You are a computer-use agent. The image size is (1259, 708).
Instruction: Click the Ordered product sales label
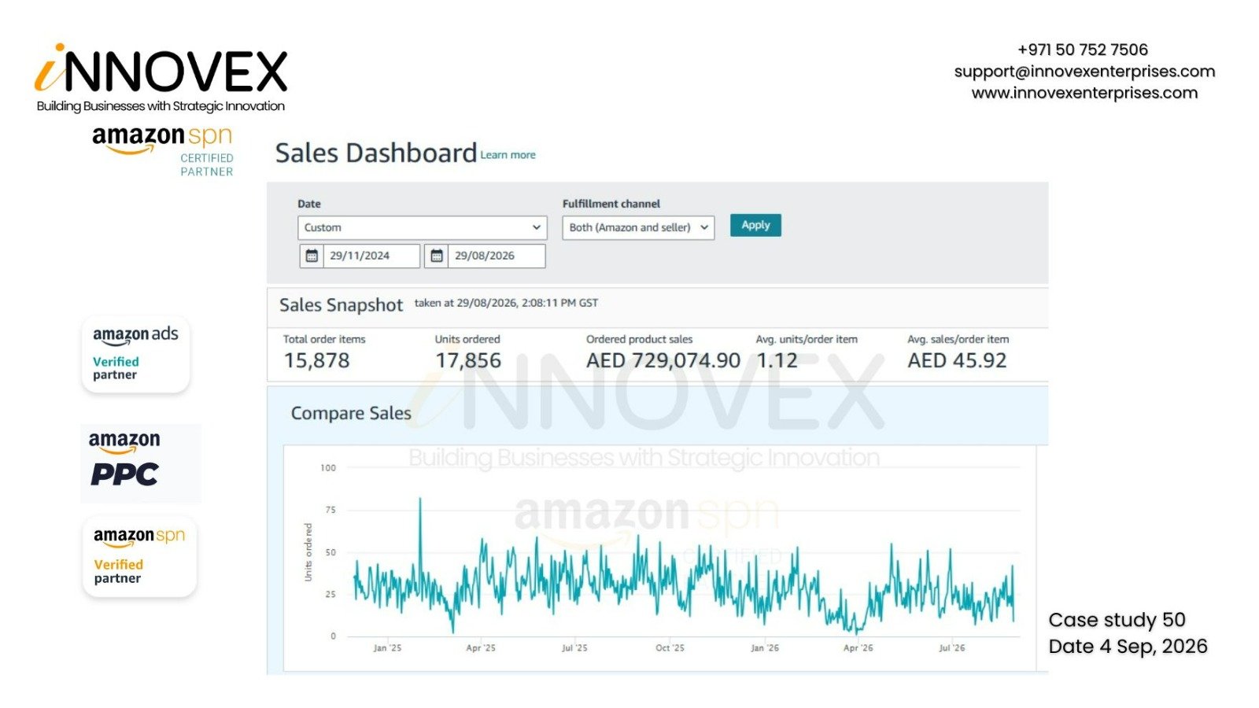pyautogui.click(x=639, y=339)
